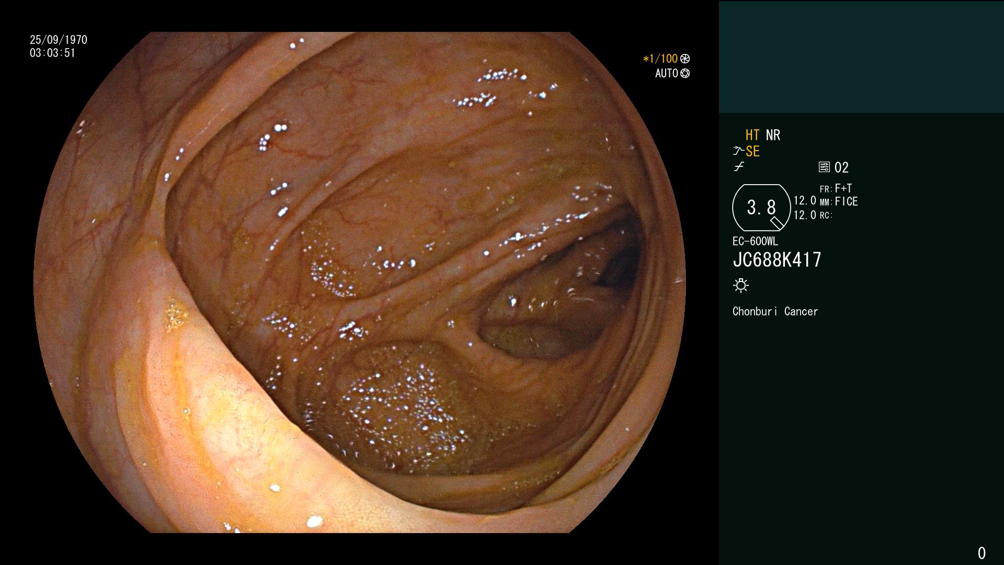Select the AUTO iris label
The height and width of the screenshot is (565, 1004).
[667, 73]
